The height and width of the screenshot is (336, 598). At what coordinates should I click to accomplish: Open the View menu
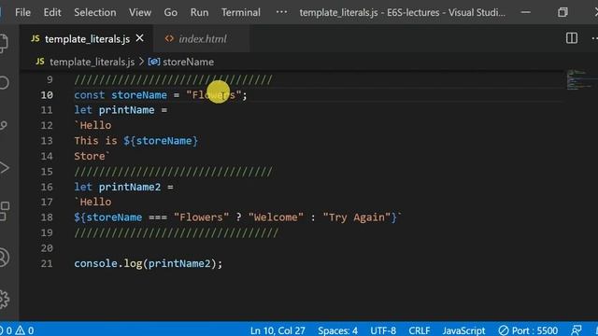pyautogui.click(x=139, y=12)
